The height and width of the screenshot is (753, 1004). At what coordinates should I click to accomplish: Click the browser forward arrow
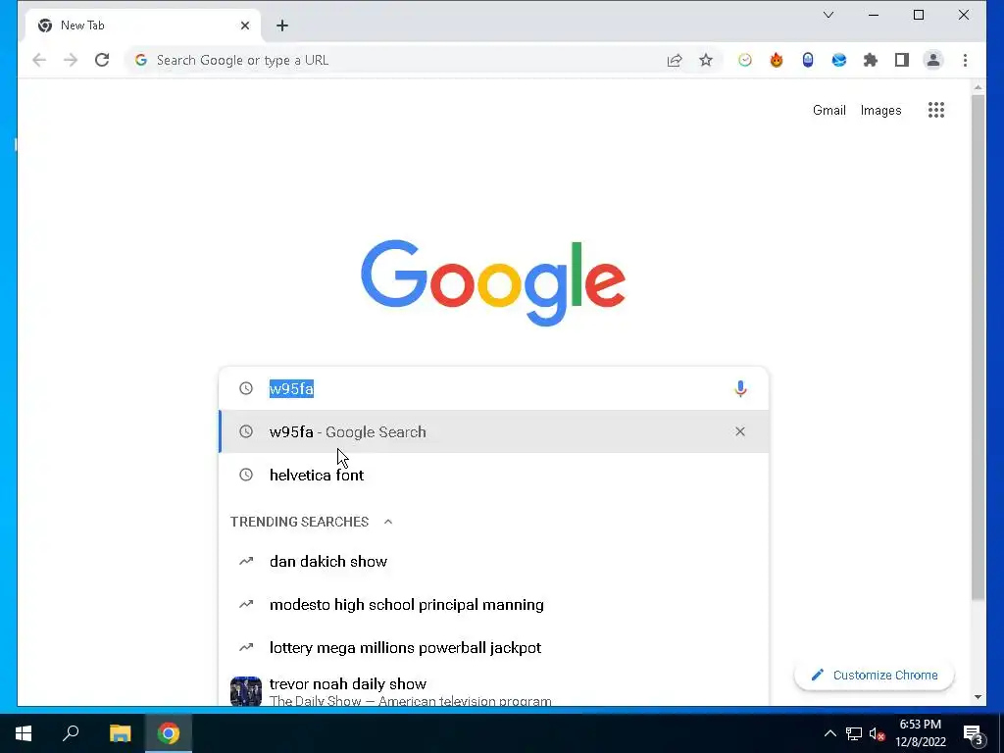tap(71, 60)
